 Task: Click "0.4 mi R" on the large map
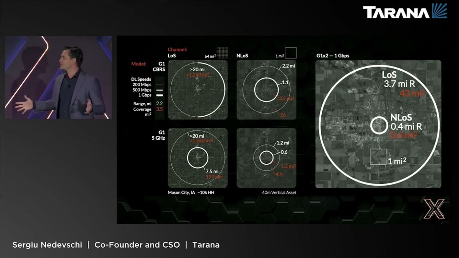(x=406, y=127)
